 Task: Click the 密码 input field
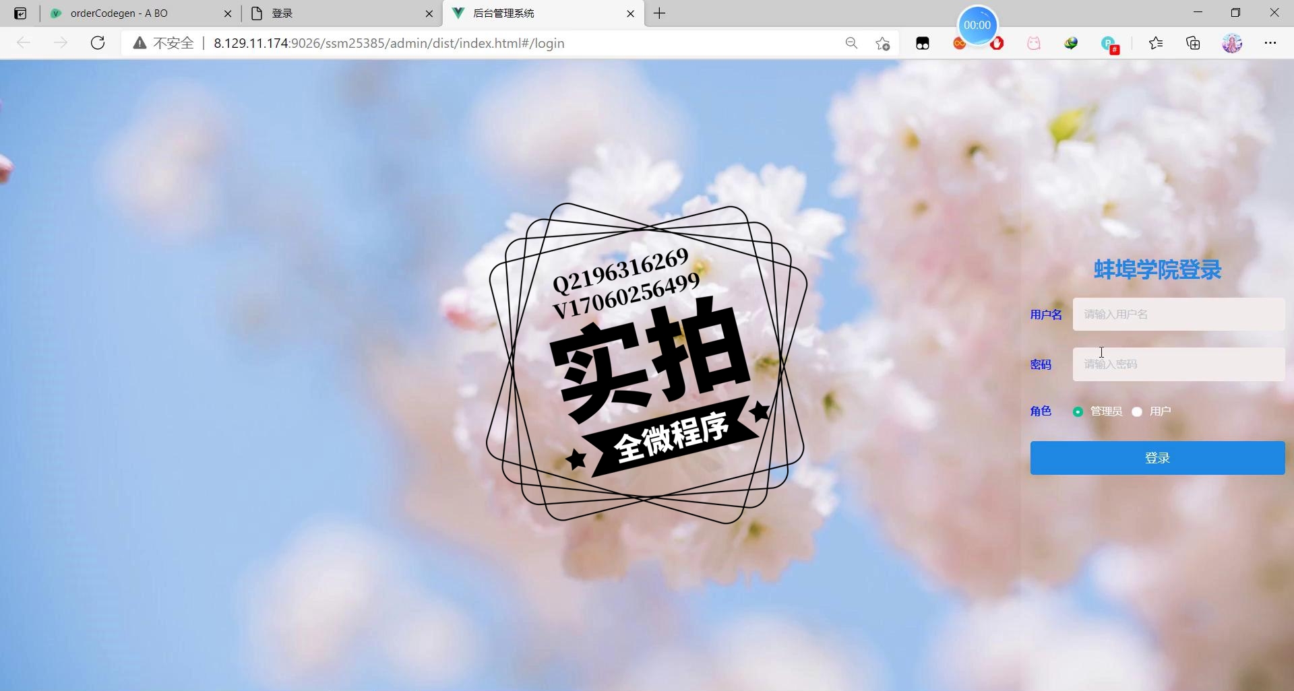coord(1179,364)
